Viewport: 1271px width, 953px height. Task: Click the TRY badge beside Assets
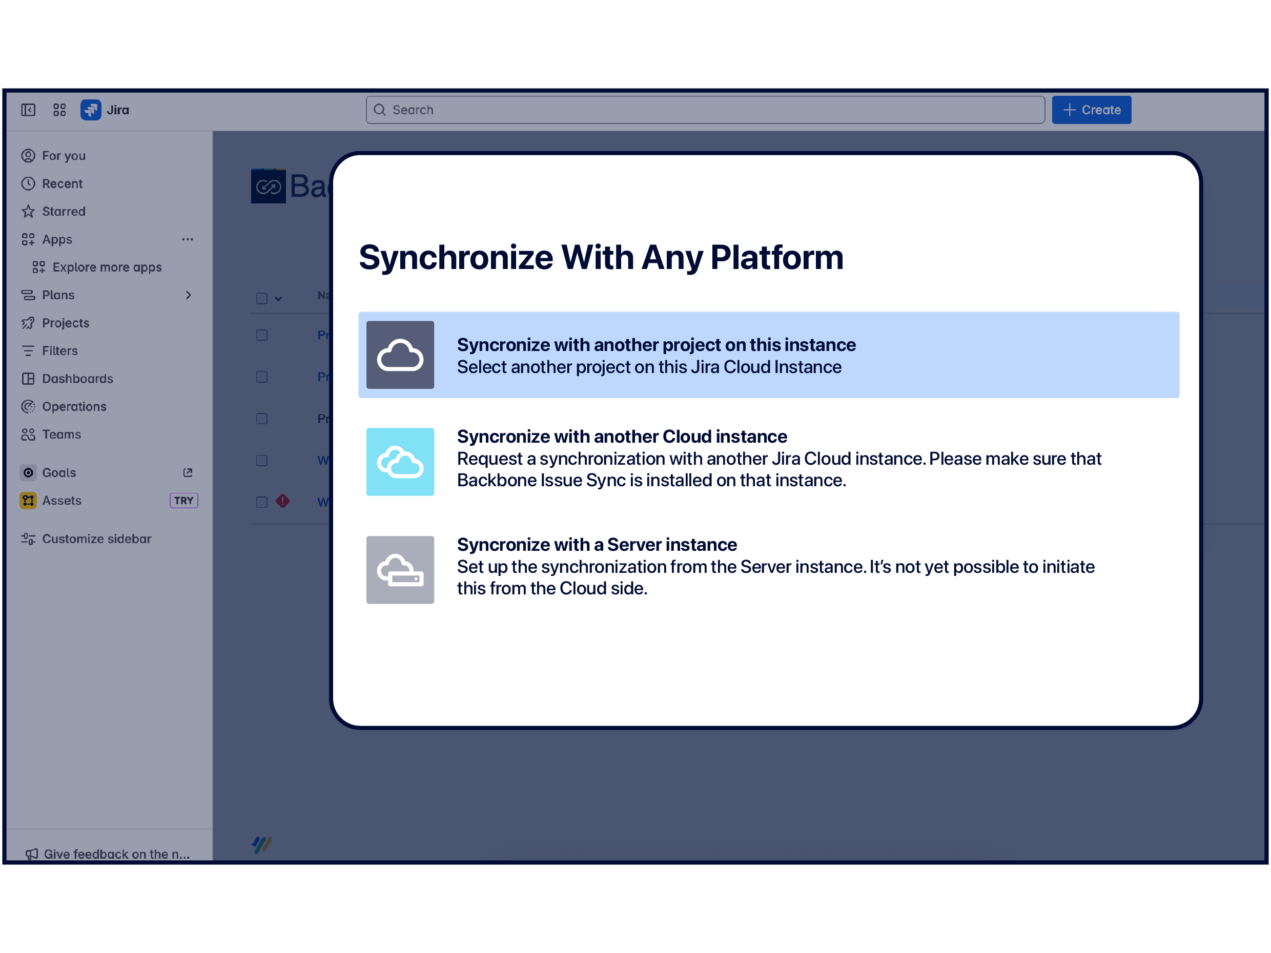click(184, 501)
